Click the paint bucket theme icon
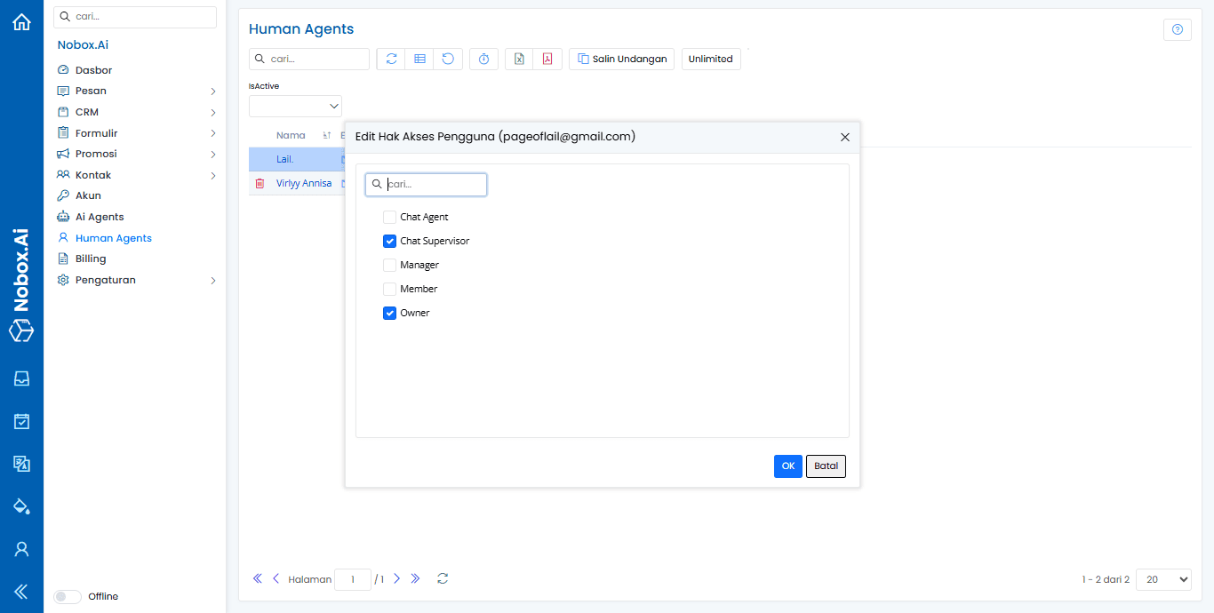The width and height of the screenshot is (1214, 613). (x=21, y=506)
